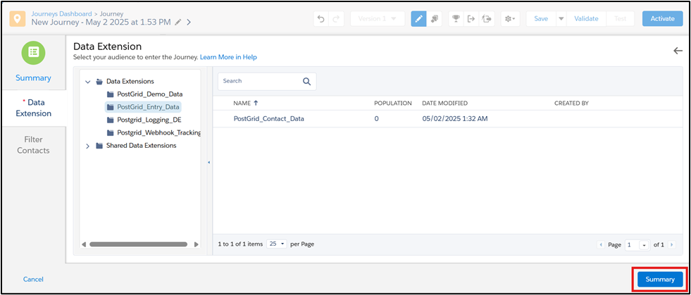Viewport: 691px width, 295px height.
Task: Click the Activate button
Action: [663, 19]
